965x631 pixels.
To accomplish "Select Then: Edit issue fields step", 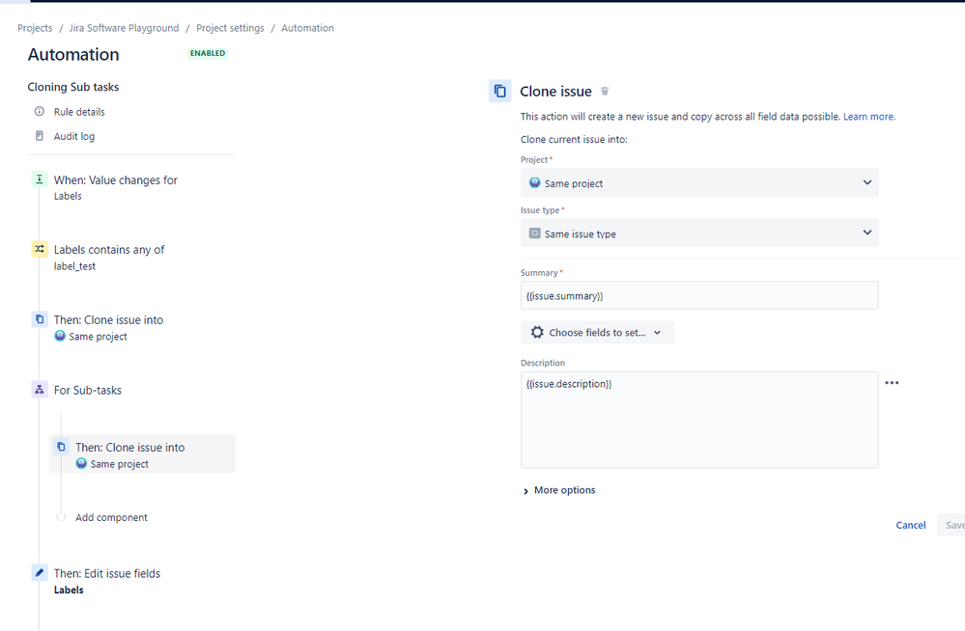I will (107, 573).
